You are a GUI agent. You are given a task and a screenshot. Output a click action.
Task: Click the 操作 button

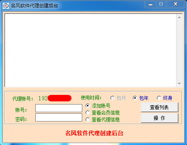point(159,118)
